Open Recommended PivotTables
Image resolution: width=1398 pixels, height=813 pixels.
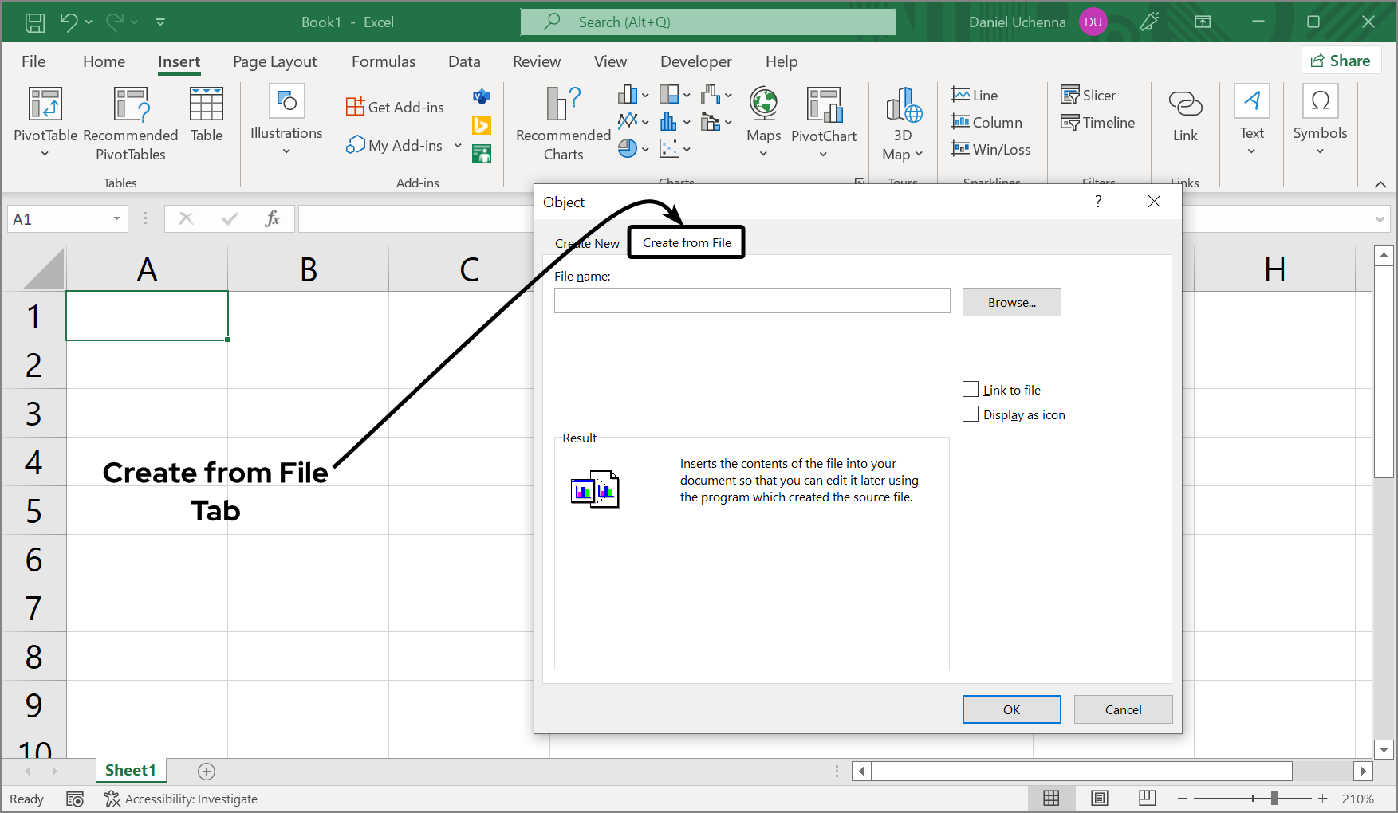point(130,124)
